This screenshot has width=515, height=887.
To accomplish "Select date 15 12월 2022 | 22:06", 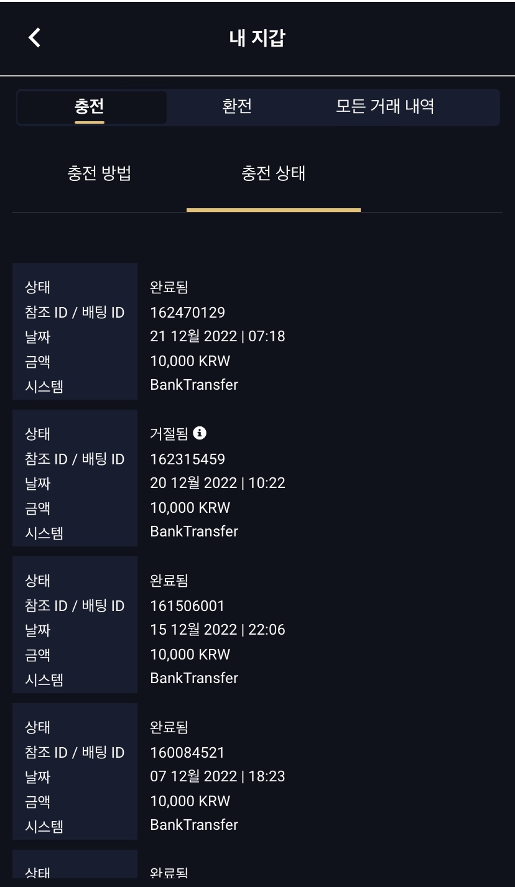I will pos(217,630).
